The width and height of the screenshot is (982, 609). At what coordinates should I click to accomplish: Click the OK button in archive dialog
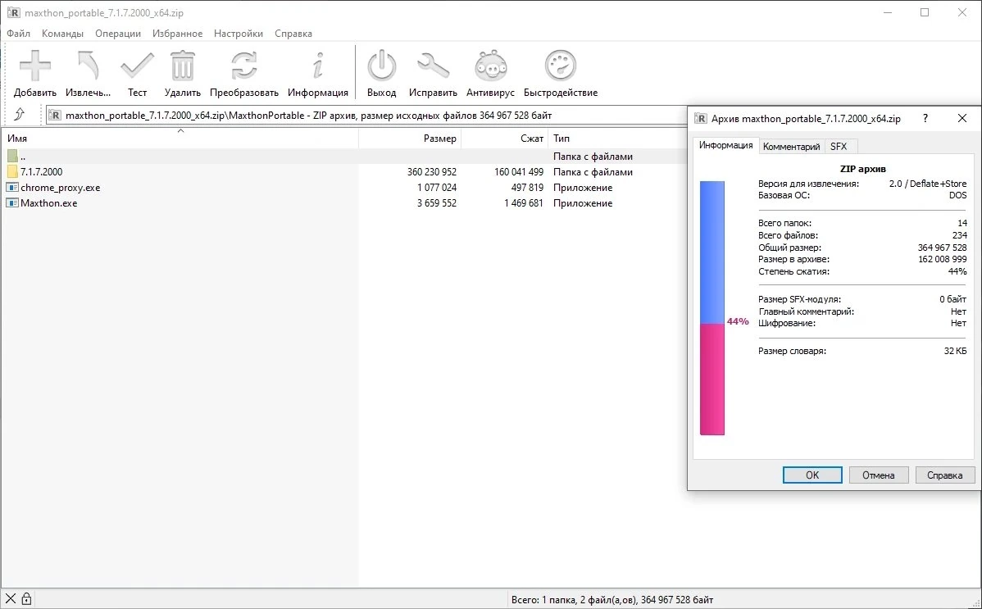pyautogui.click(x=812, y=475)
